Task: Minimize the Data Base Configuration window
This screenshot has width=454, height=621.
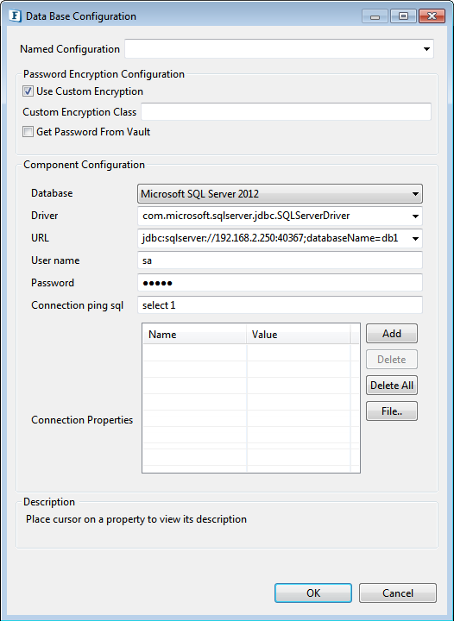Action: [375, 16]
